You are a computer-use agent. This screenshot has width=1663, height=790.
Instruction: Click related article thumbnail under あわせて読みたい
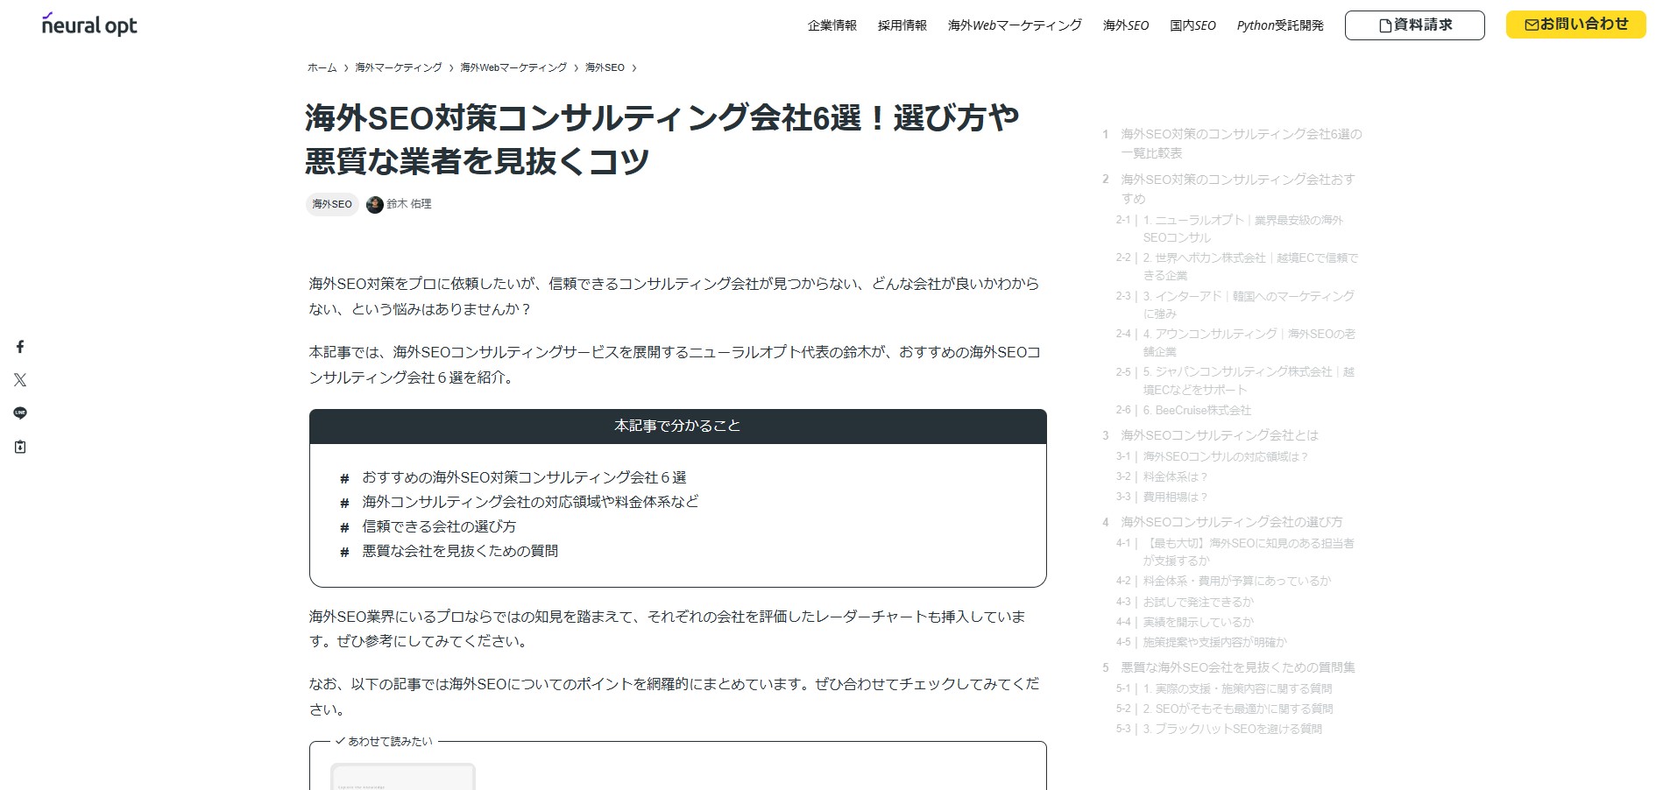pos(402,776)
